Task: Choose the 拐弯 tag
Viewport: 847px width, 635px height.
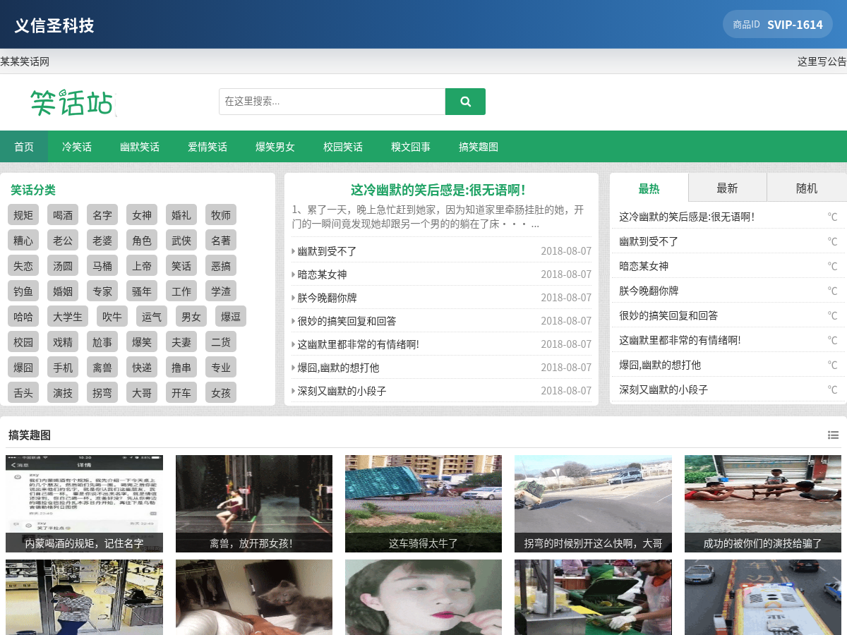Action: (x=102, y=393)
